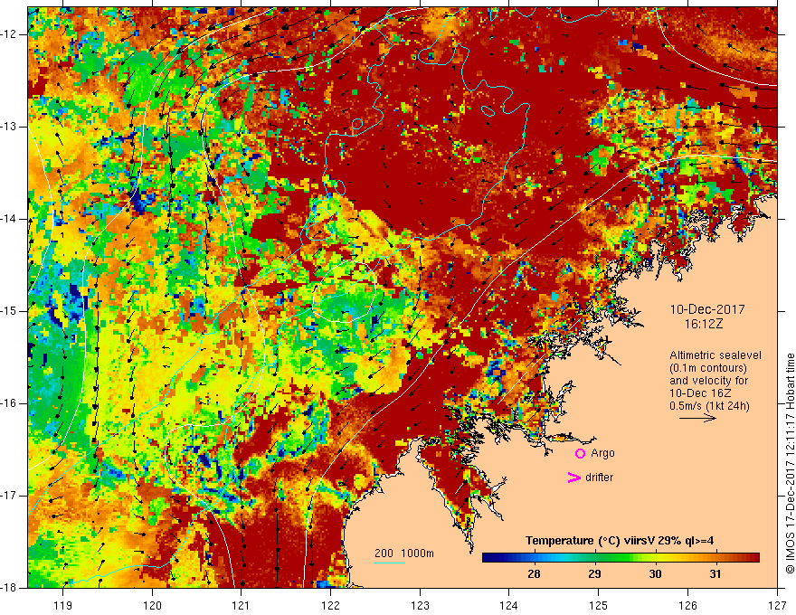Click latitude axis label -17
Screen dimensions: 796x615
(x=9, y=496)
